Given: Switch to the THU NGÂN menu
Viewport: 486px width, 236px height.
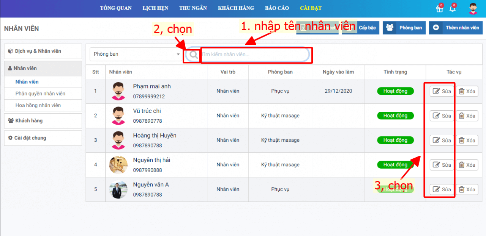Looking at the screenshot, I should 193,8.
